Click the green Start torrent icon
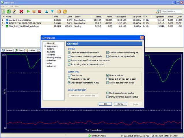Viewport: 184px width, 138px height. point(28,12)
